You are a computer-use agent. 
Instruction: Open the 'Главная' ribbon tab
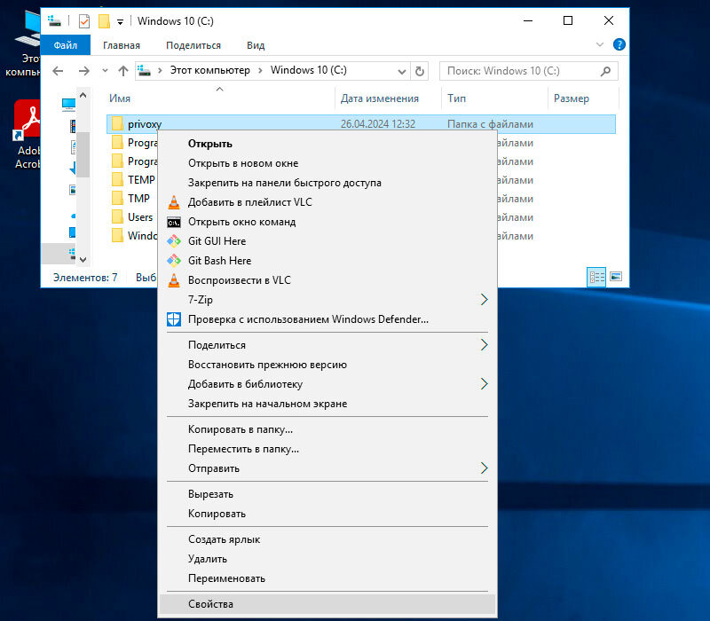coord(122,45)
